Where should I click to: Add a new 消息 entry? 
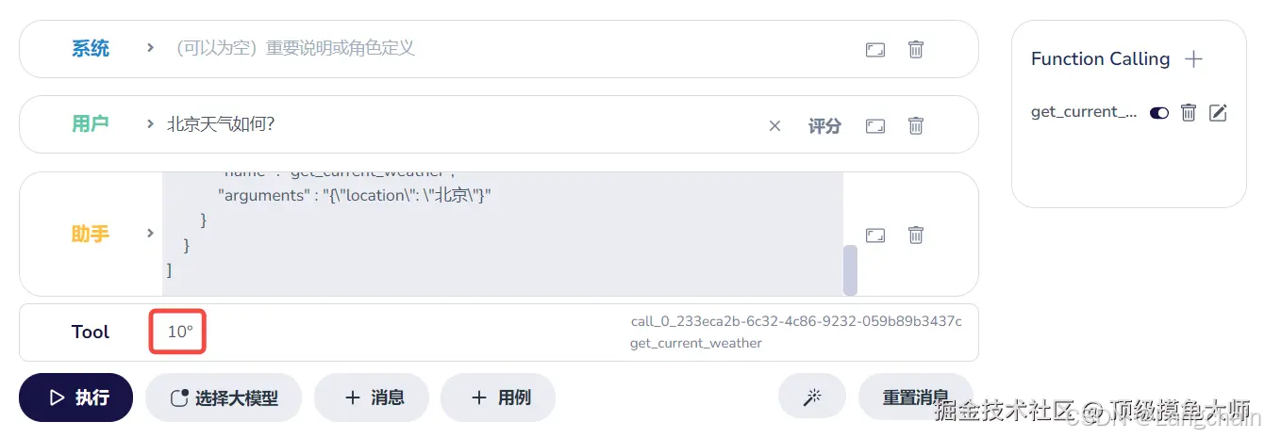coord(372,397)
